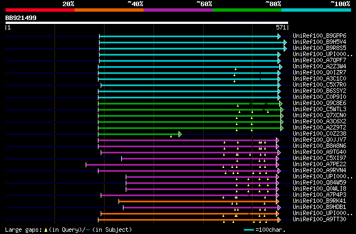Select the UniRef100_A2Z9T2 label
356x234 pixels.
point(319,128)
